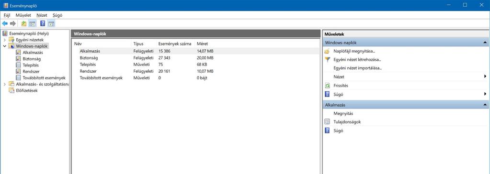Click the Tulajdonságok properties icon

coord(327,122)
